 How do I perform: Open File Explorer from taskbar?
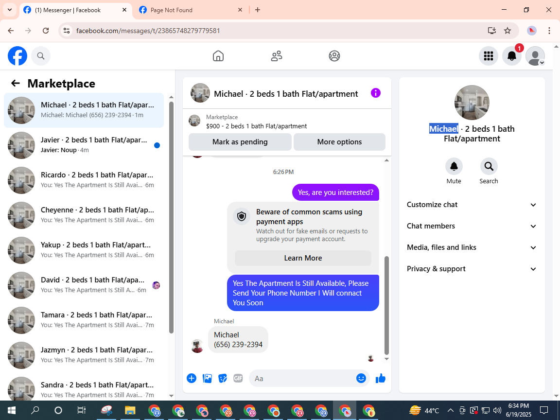pos(130,410)
